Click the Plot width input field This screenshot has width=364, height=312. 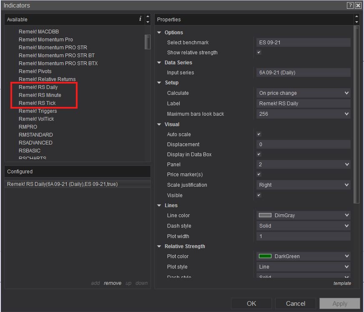pos(304,236)
